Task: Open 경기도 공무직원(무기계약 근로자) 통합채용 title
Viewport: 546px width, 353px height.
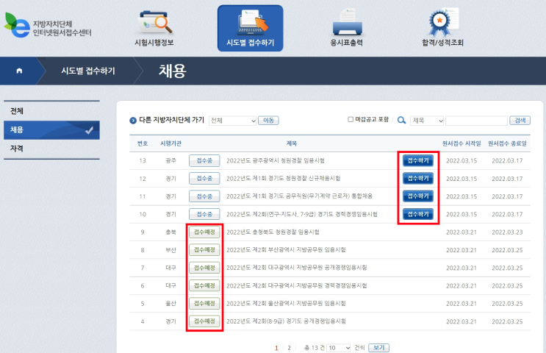Action: (300, 196)
